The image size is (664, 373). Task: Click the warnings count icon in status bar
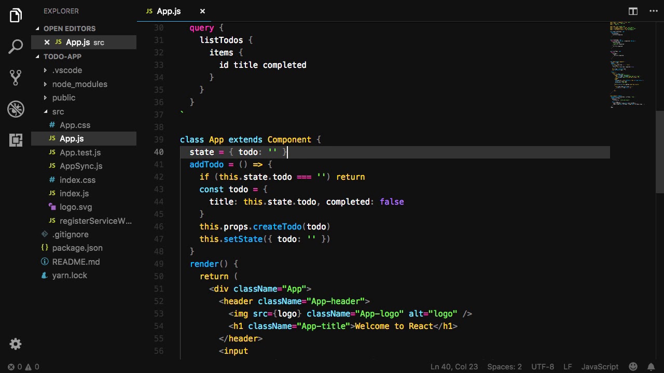(x=29, y=367)
